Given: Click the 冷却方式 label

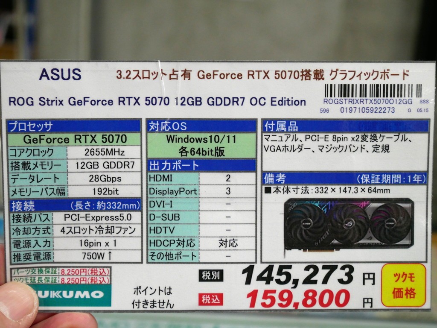Looking at the screenshot, I should click(31, 231).
